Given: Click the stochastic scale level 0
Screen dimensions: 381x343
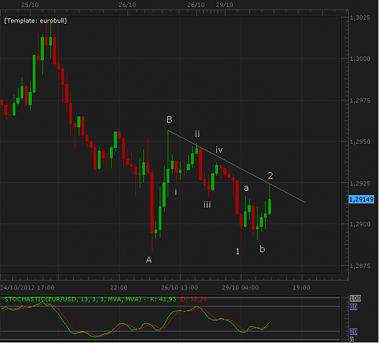Looking at the screenshot, I should point(352,339).
